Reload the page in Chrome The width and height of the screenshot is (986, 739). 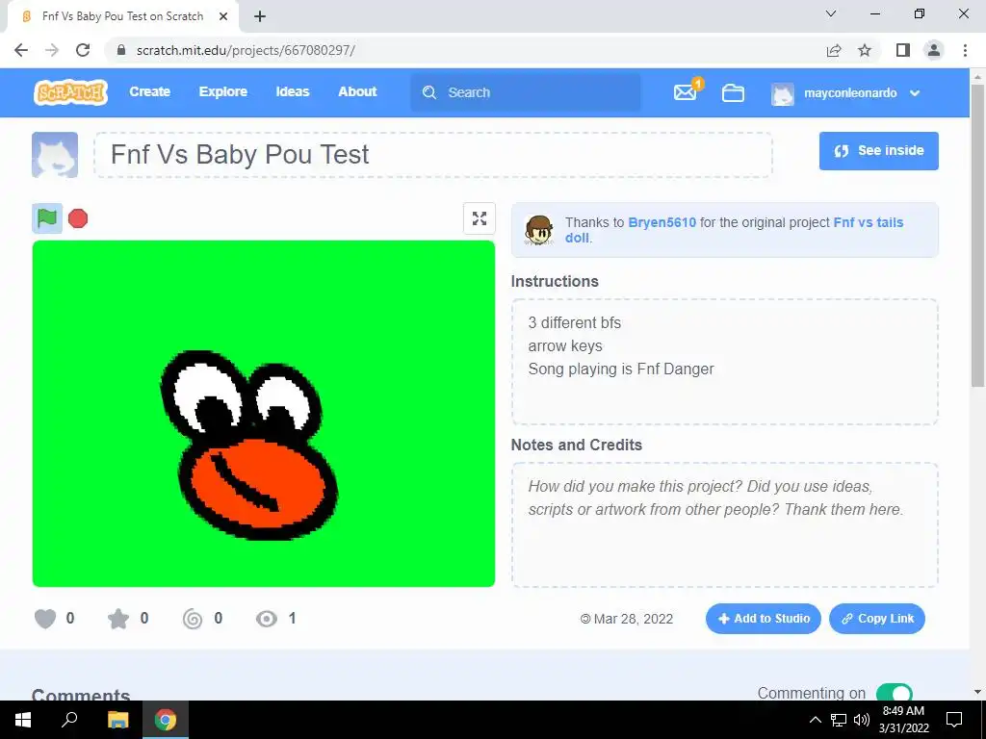click(83, 50)
